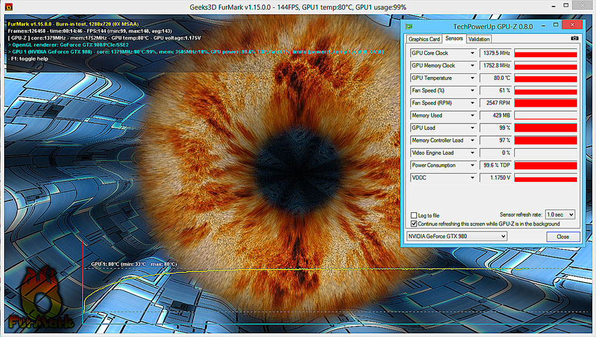596x337 pixels.
Task: Select the Sensors tab
Action: [x=454, y=38]
